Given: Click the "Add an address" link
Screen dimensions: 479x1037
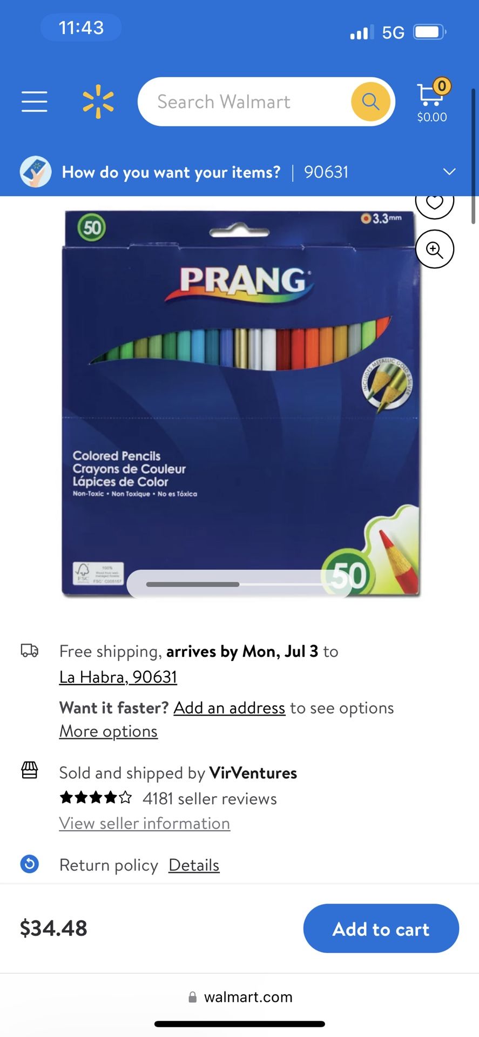Looking at the screenshot, I should tap(229, 708).
